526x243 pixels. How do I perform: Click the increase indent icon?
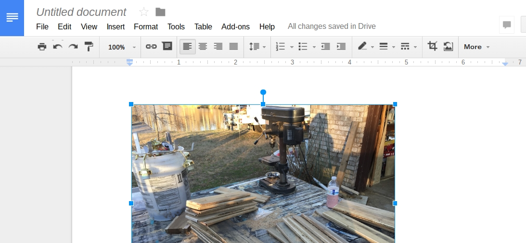(341, 47)
